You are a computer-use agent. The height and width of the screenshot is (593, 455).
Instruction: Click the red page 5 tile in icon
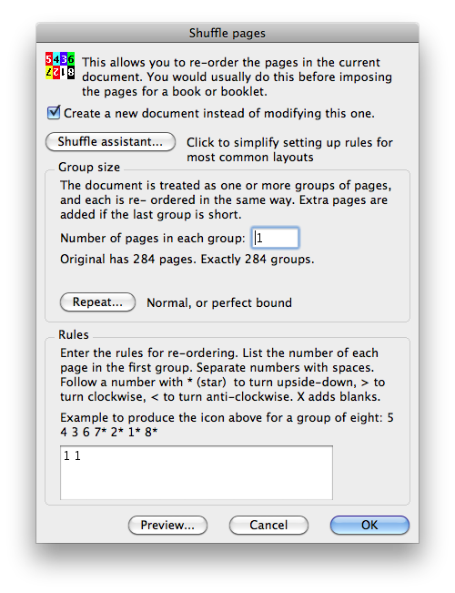coord(49,59)
